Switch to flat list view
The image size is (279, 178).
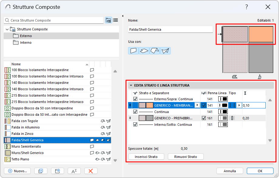coord(115,20)
